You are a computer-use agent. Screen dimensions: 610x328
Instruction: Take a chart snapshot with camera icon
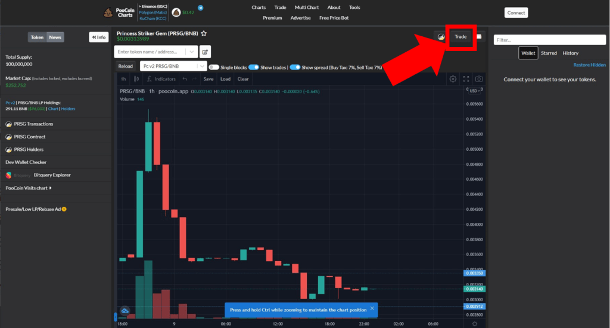point(479,79)
